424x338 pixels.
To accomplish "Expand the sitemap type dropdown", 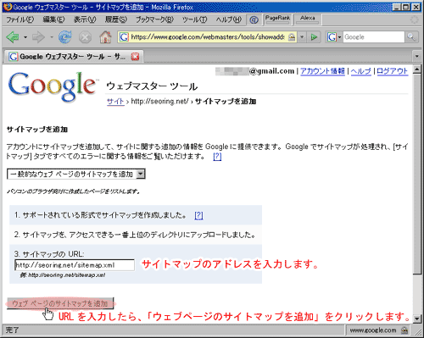I will [75, 174].
